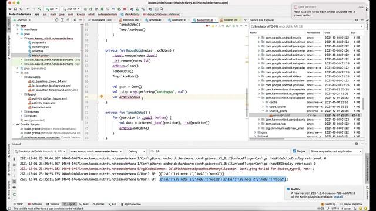Click Install link in Kotlin plugin notification

pyautogui.click(x=338, y=196)
